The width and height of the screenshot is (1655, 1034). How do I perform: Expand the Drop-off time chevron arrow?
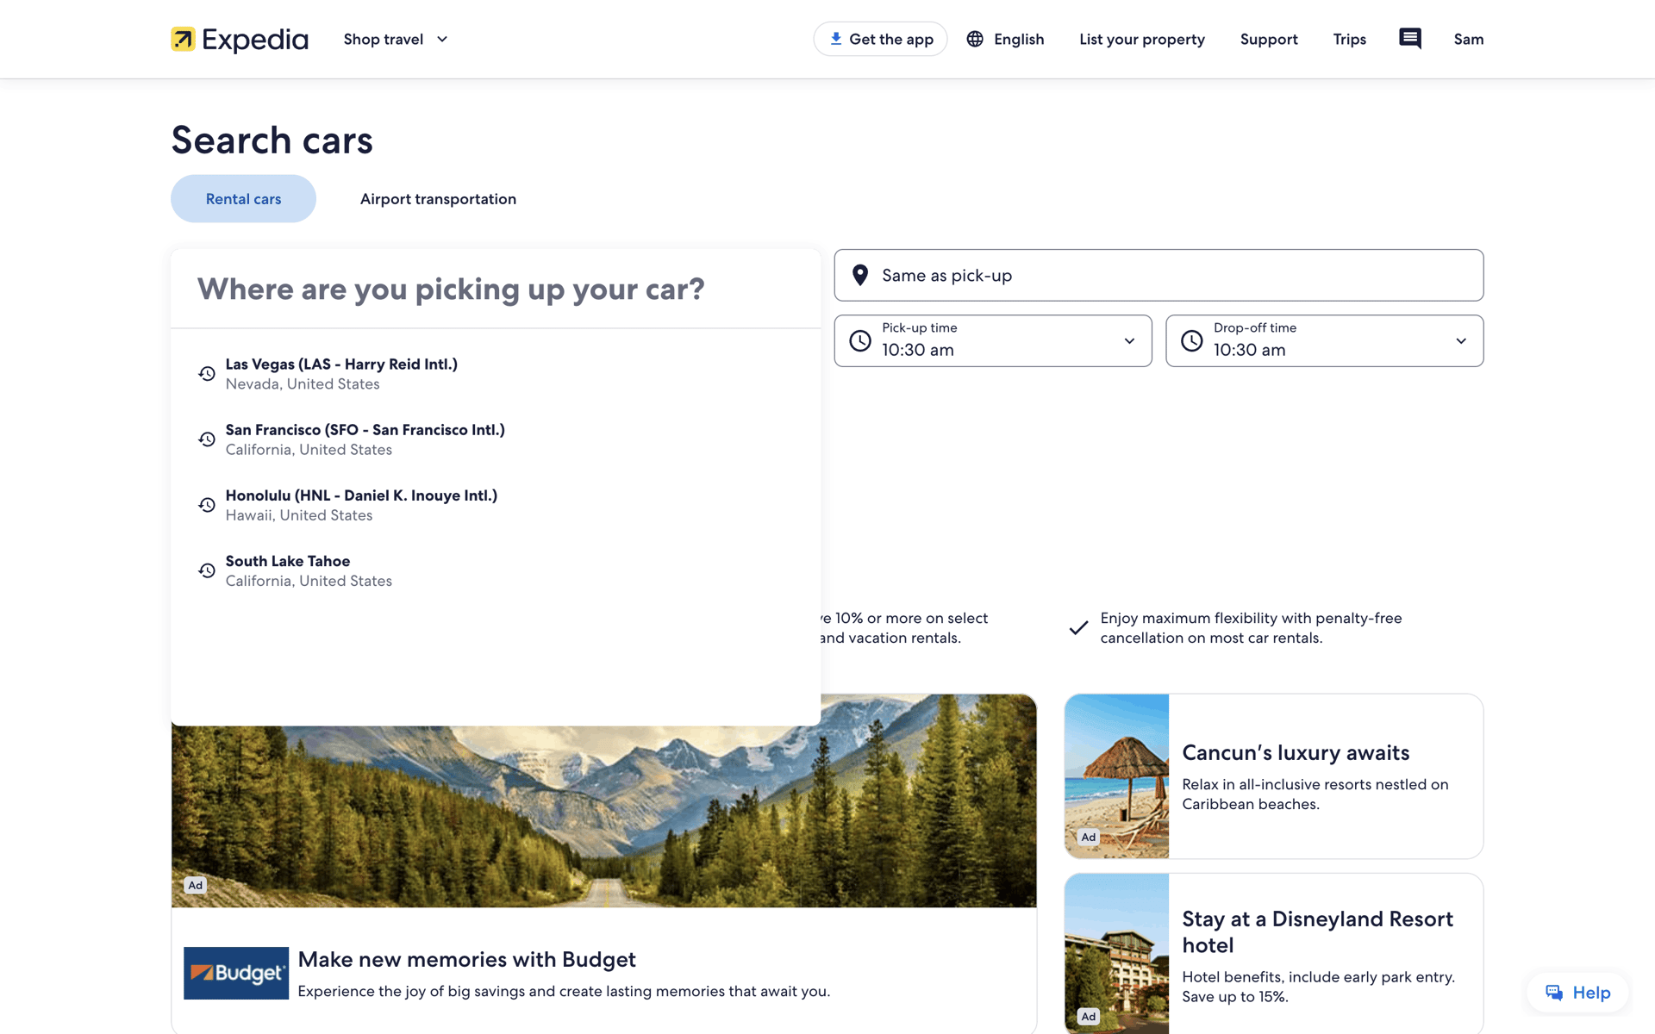pyautogui.click(x=1461, y=341)
